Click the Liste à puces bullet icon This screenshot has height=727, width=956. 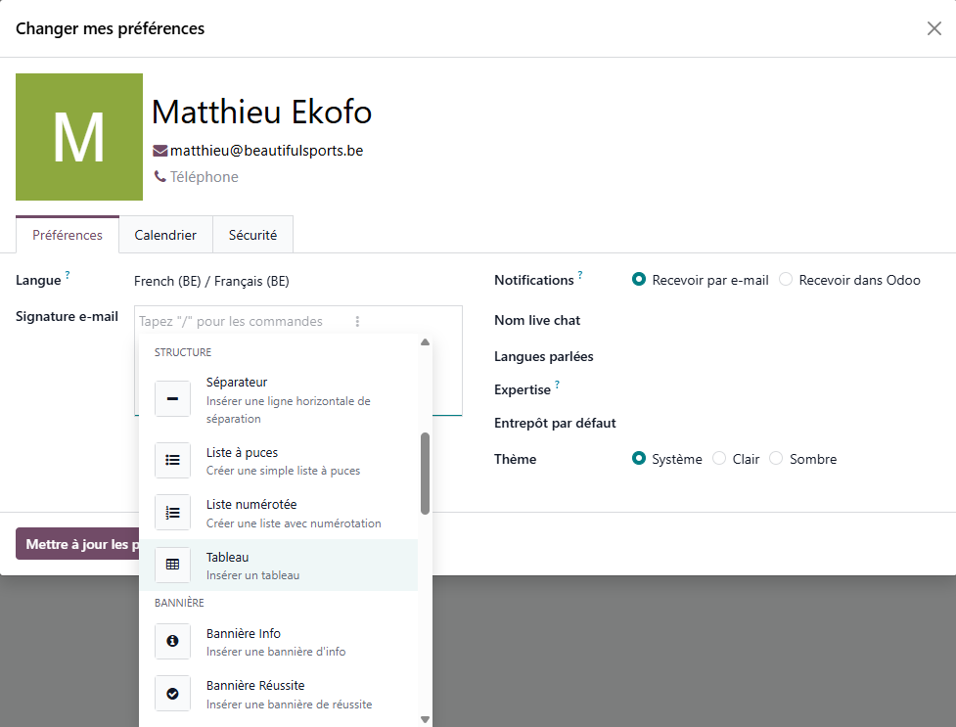pyautogui.click(x=172, y=460)
